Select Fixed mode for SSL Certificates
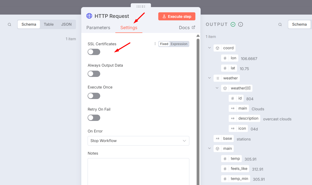Viewport: 312px width, 185px height. pos(164,44)
